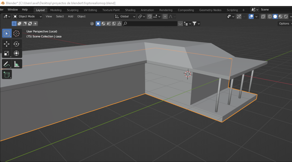Activate the Add Cube tool
Viewport: 292px width, 162px height.
click(x=7, y=74)
